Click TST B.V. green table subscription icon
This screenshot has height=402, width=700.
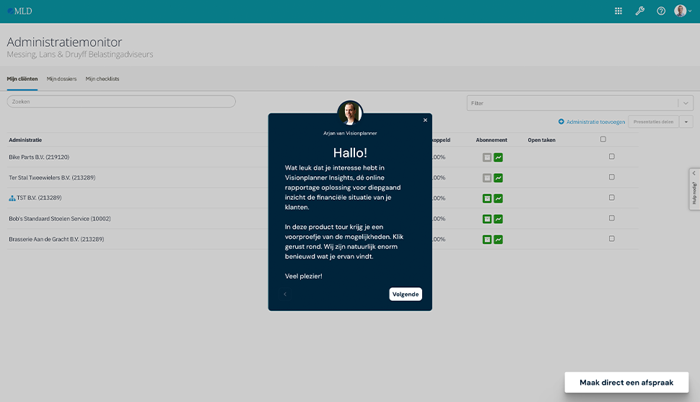[x=487, y=198]
